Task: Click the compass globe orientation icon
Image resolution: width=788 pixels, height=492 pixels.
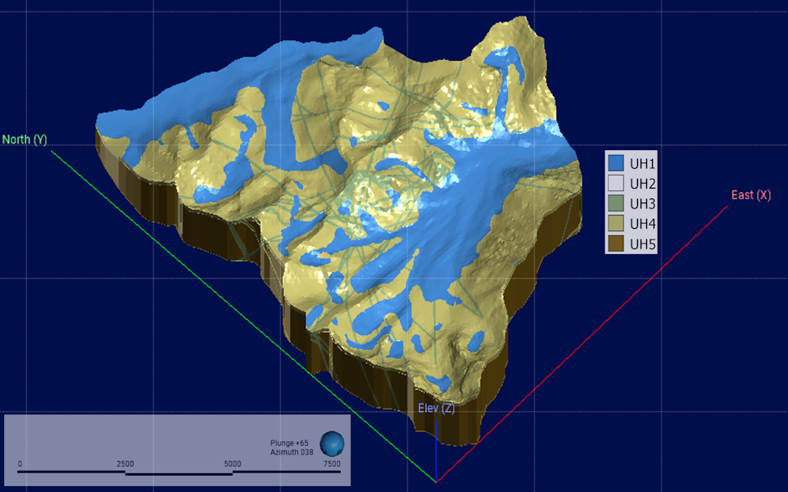Action: coord(332,444)
